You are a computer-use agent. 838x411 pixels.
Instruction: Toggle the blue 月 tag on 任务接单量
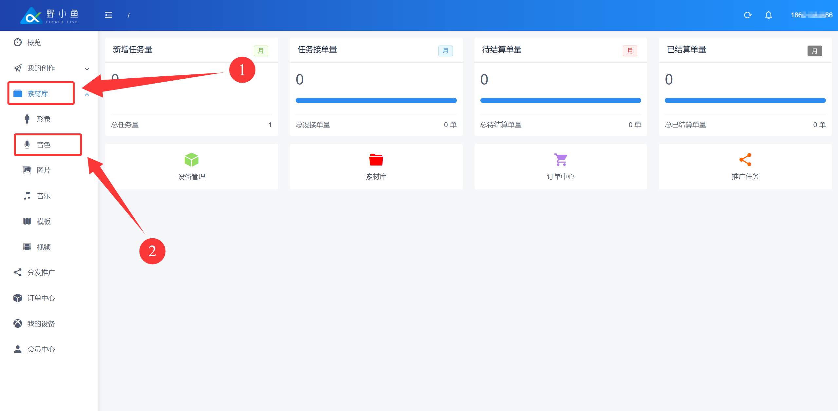[445, 51]
